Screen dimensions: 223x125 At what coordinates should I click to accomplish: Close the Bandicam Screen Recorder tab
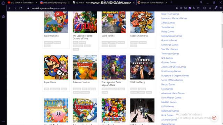click(166, 2)
